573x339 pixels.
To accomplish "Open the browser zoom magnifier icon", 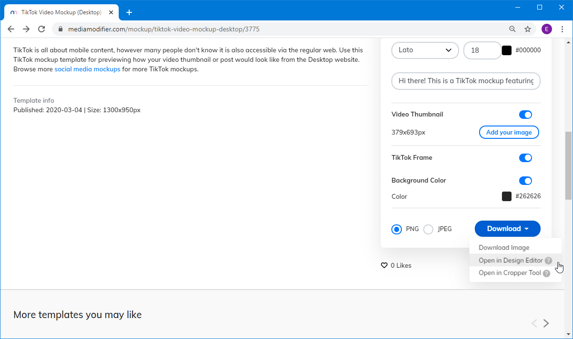I will [512, 29].
